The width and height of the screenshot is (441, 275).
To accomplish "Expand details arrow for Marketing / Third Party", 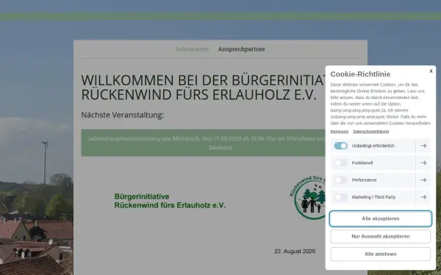I will (423, 197).
